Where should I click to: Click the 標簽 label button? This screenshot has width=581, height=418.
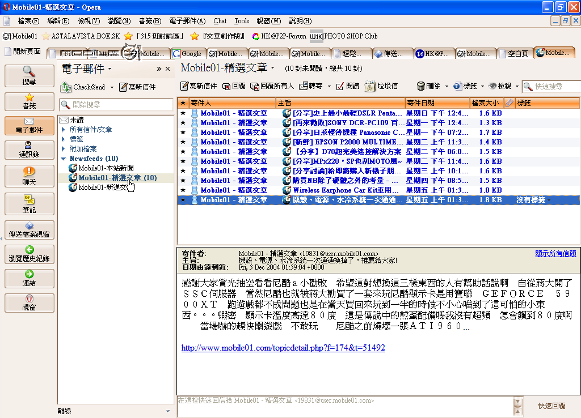pos(465,86)
